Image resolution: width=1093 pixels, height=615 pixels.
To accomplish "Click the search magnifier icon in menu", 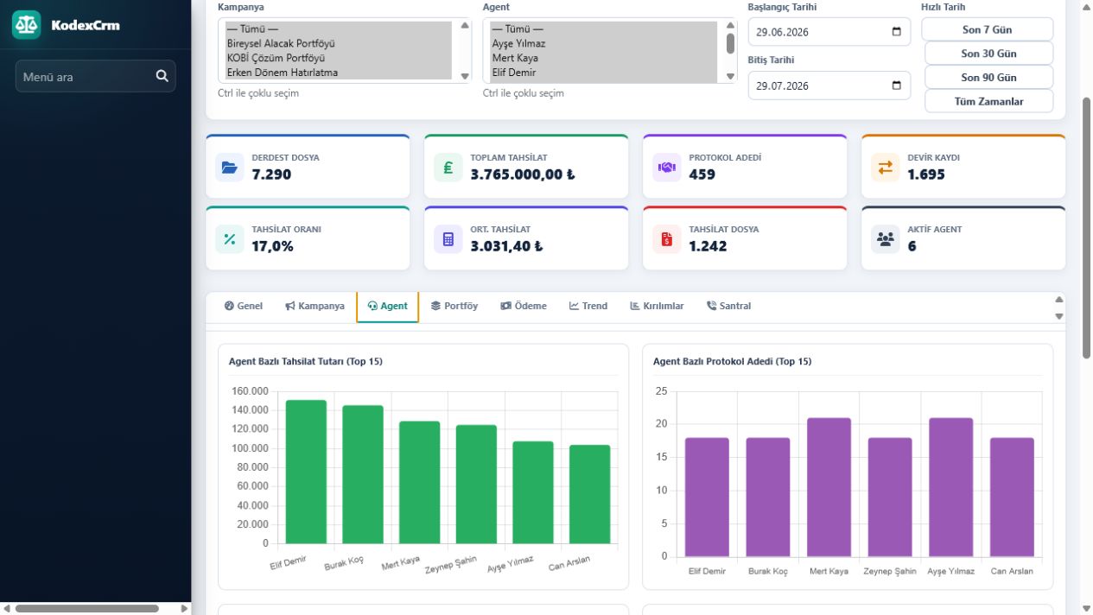I will [x=162, y=76].
